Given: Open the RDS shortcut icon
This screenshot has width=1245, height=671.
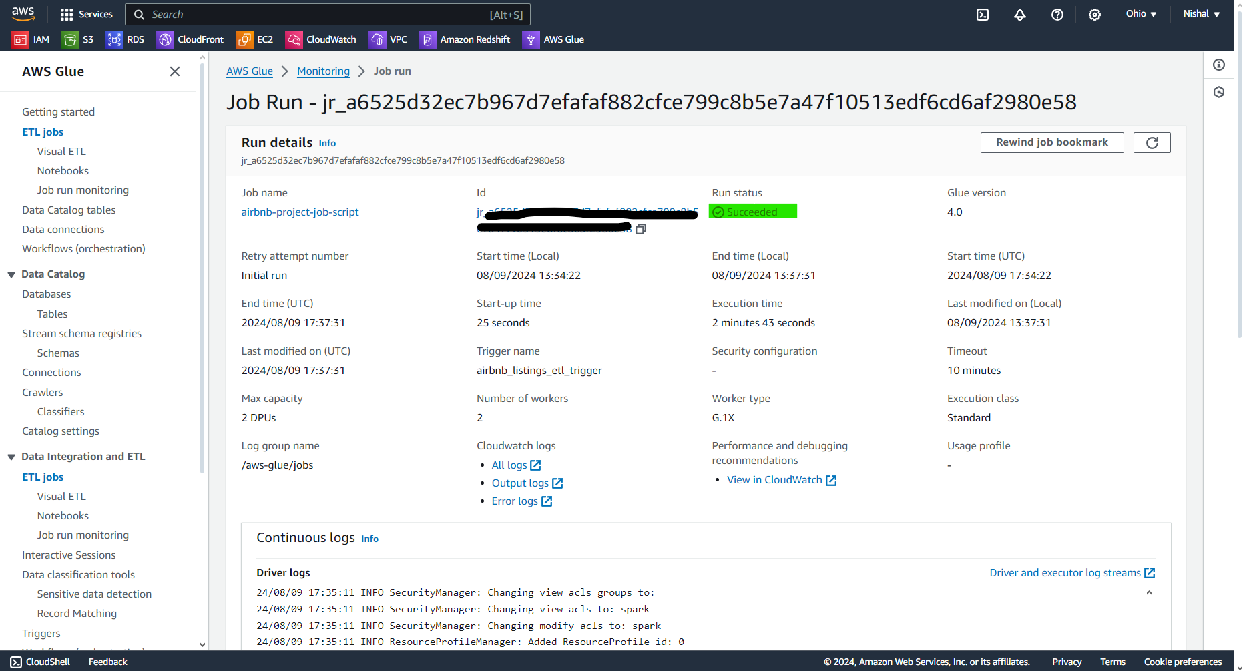Looking at the screenshot, I should (x=114, y=39).
